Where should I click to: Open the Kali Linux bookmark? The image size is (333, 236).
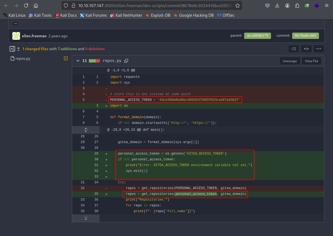14,15
